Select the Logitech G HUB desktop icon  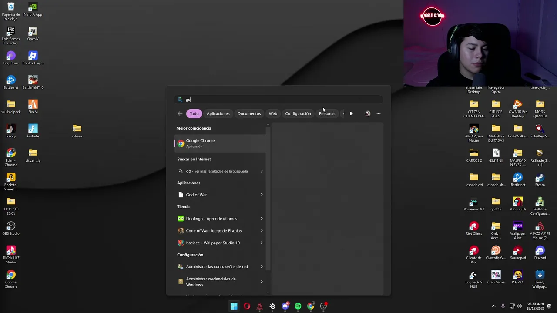pyautogui.click(x=474, y=280)
